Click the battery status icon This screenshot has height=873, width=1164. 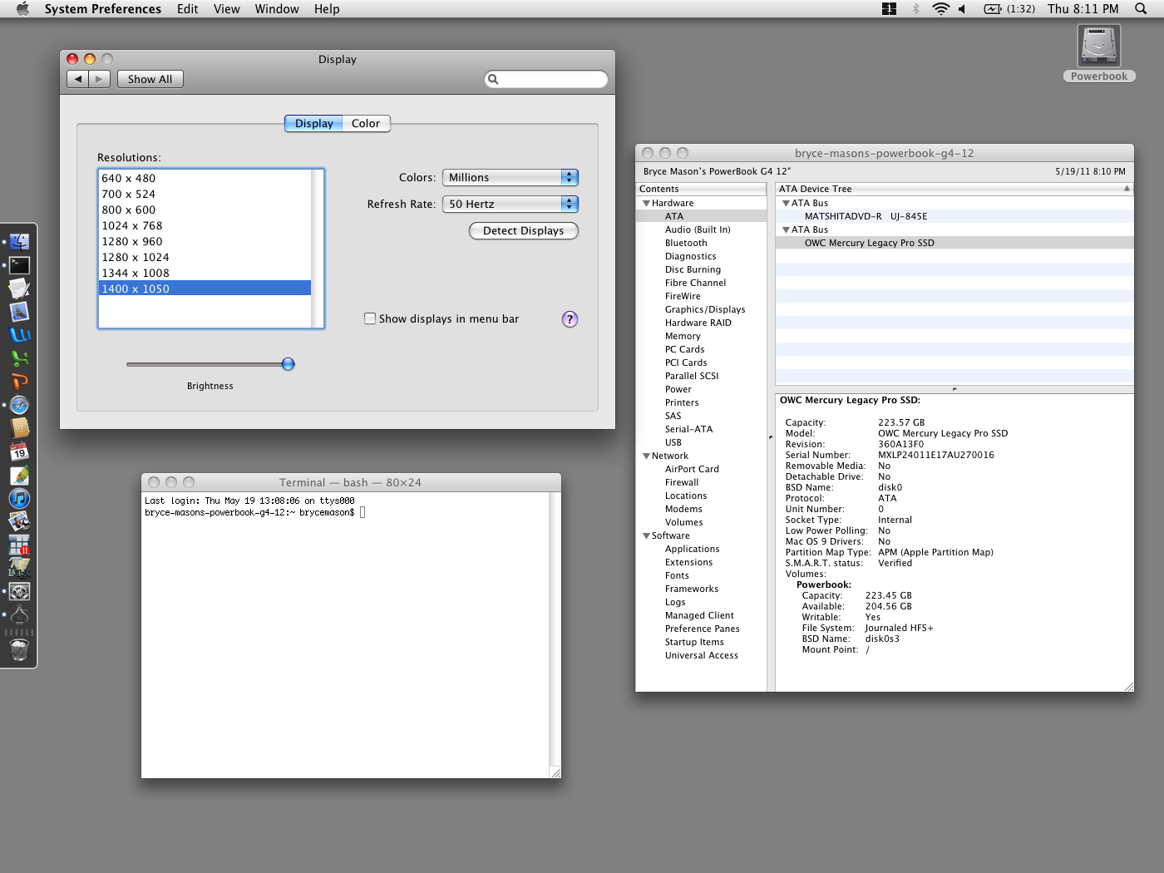coord(993,9)
